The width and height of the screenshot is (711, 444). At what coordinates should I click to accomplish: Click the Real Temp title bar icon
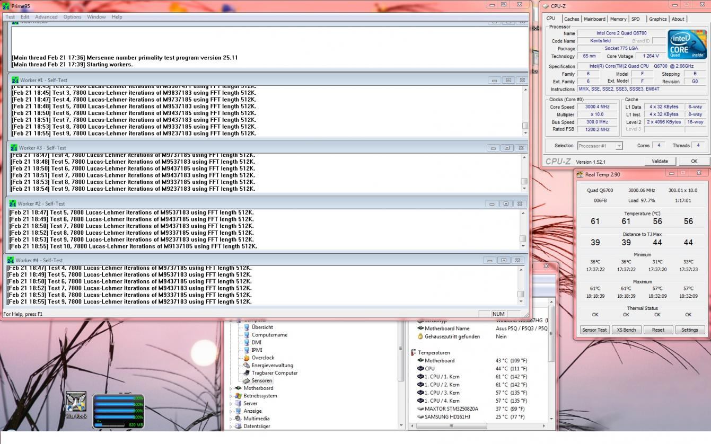click(x=580, y=174)
